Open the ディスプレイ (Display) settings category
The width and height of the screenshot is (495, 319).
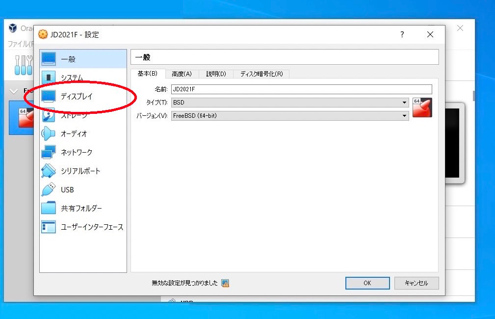[x=77, y=96]
